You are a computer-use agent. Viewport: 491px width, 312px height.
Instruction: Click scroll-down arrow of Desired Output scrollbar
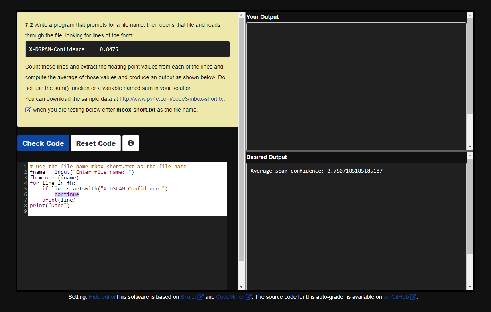point(470,287)
